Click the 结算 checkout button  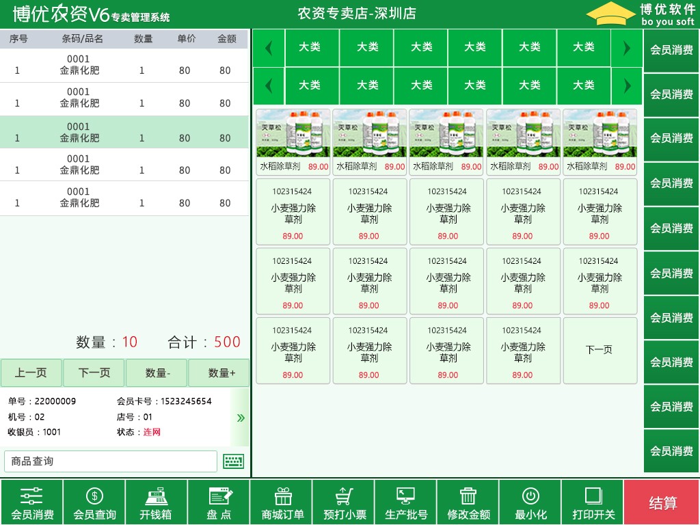(662, 502)
